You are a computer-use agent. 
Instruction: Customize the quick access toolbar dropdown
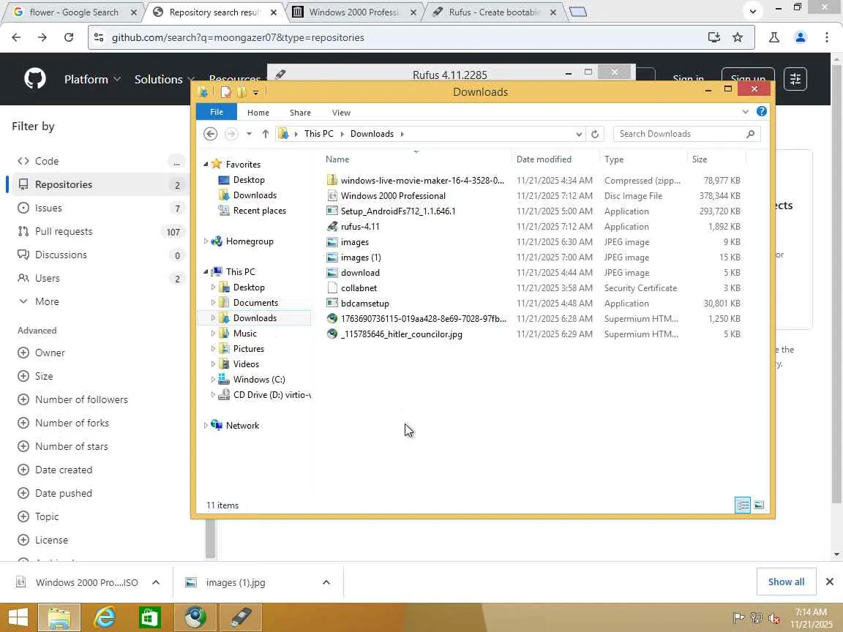pyautogui.click(x=256, y=92)
